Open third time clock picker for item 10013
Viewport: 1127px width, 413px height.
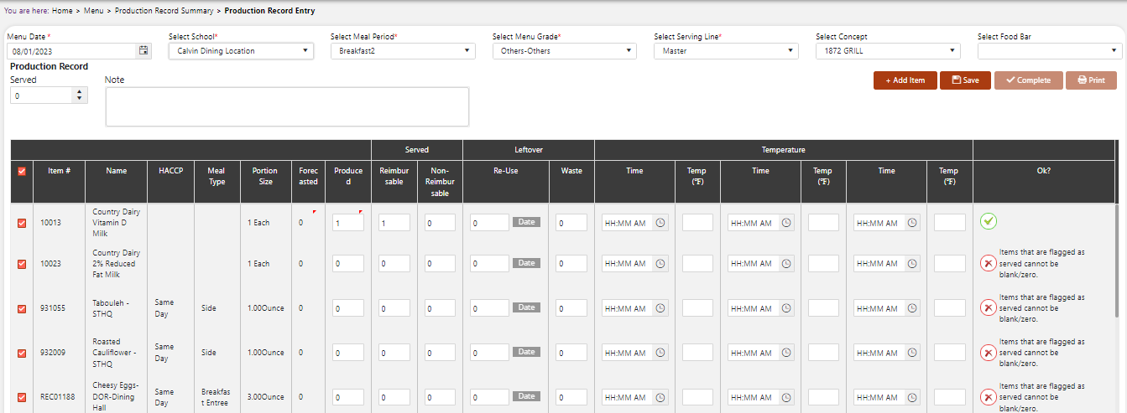pos(912,223)
